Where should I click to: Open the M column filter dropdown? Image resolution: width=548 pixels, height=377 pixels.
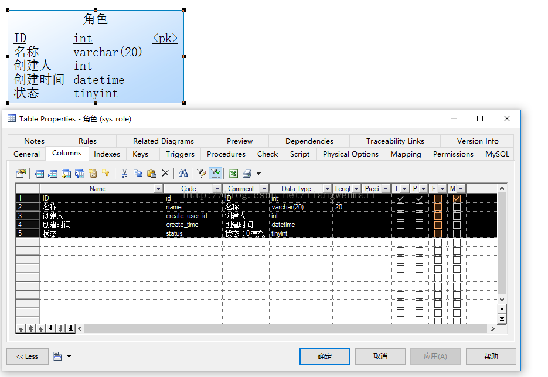coord(461,189)
